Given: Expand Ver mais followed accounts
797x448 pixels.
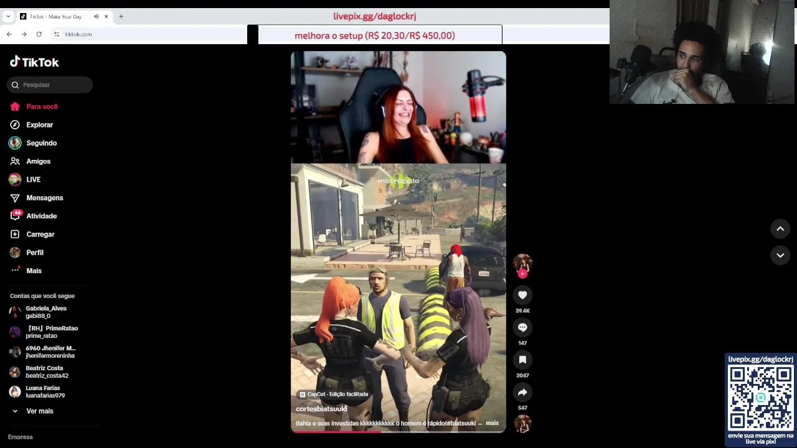Looking at the screenshot, I should [x=32, y=411].
